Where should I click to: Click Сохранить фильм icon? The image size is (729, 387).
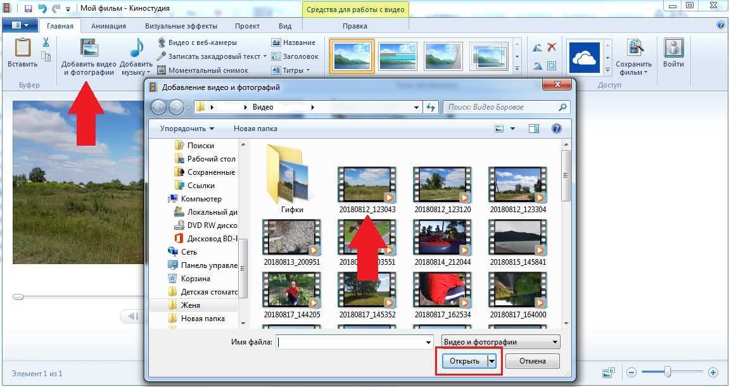tap(635, 48)
